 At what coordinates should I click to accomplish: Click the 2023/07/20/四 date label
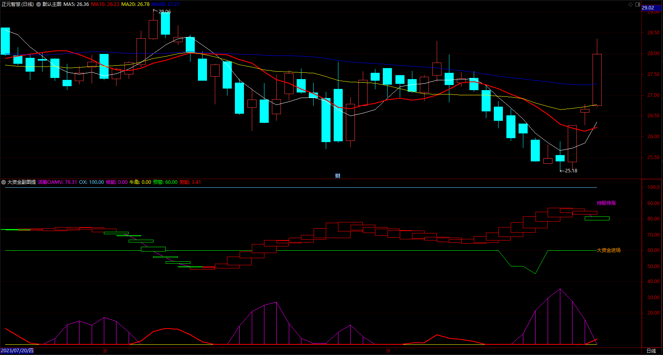click(17, 351)
